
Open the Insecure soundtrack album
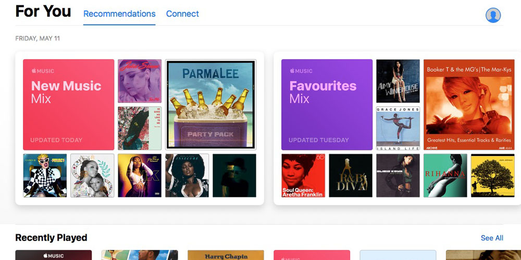pyautogui.click(x=187, y=175)
